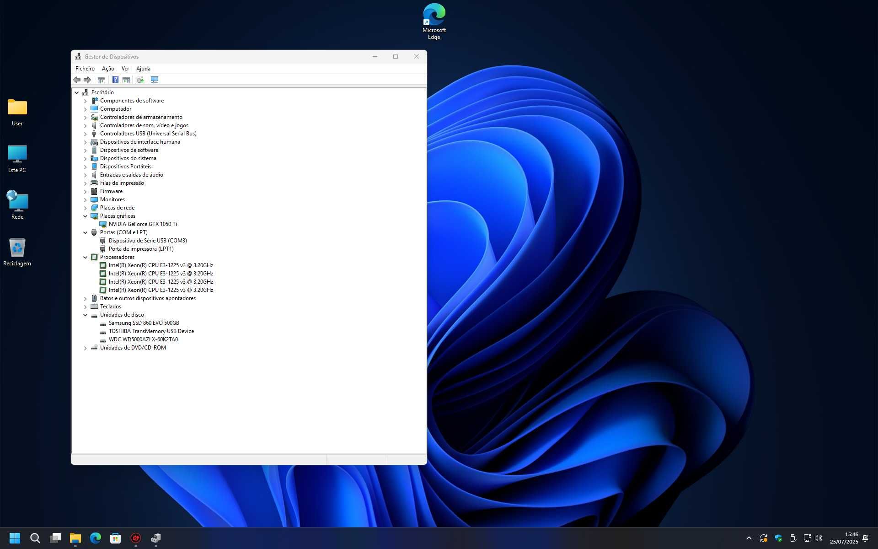Click the Forward arrow in Device Manager toolbar
The image size is (878, 549).
click(87, 80)
